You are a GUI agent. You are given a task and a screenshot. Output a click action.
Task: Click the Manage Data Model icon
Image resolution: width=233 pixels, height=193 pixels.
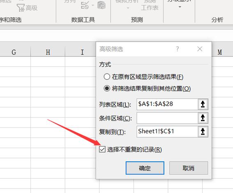pos(102,5)
